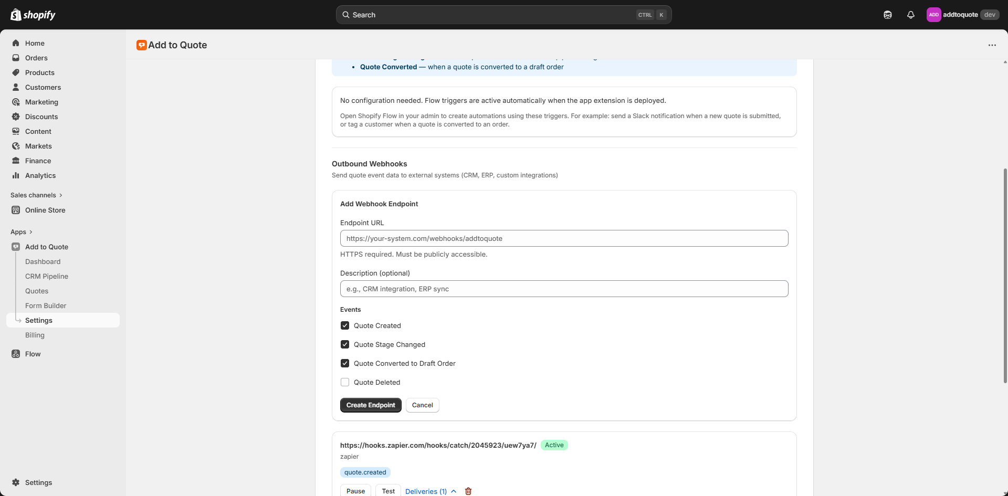Pause the zapier webhook
The width and height of the screenshot is (1008, 496).
pyautogui.click(x=355, y=491)
